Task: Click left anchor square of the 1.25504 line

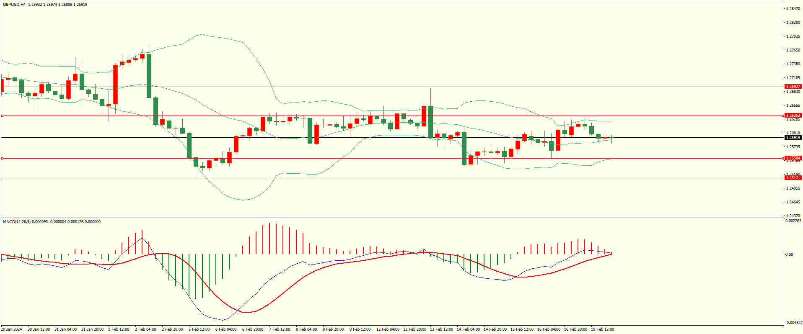Action: pos(2,158)
